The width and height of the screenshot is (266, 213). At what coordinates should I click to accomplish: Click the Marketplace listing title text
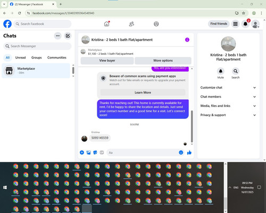click(111, 54)
